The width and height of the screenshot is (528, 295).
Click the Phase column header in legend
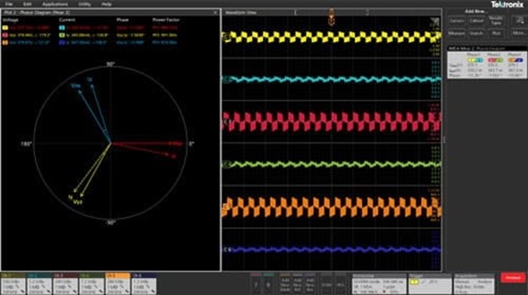[123, 20]
